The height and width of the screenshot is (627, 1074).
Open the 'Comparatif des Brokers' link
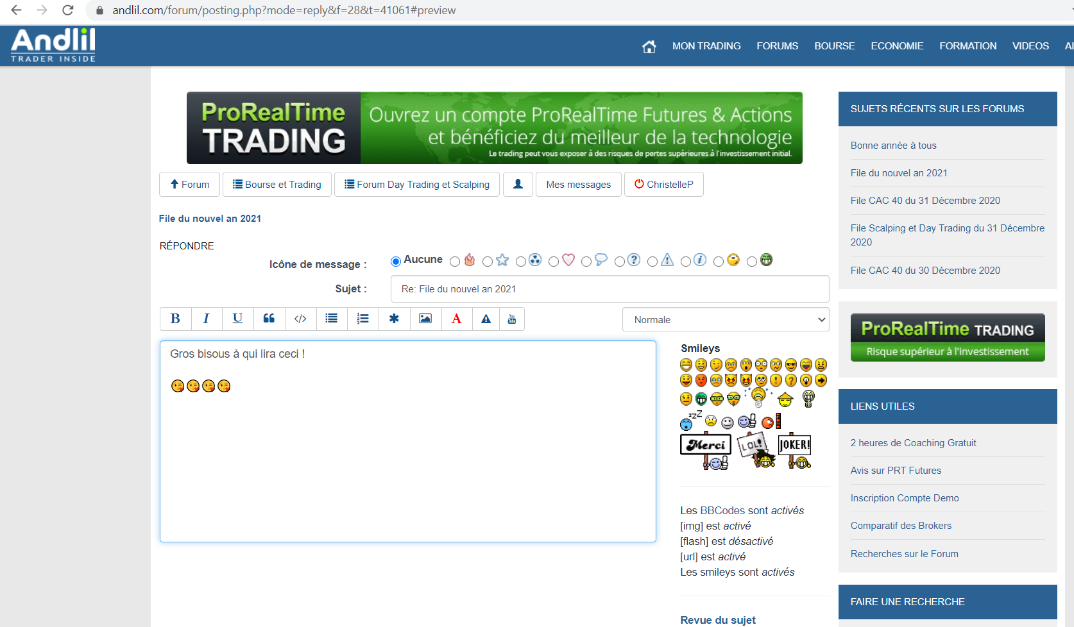(901, 526)
